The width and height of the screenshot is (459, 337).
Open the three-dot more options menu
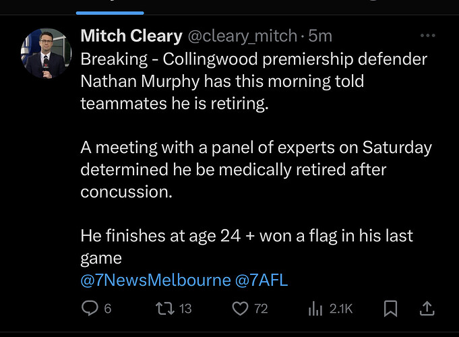click(x=428, y=36)
